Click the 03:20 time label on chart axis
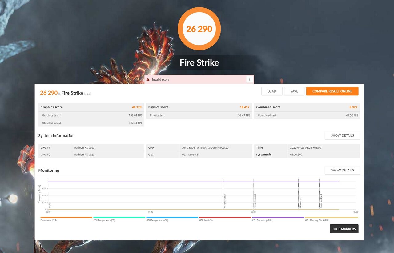The width and height of the screenshot is (394, 253). point(253,212)
